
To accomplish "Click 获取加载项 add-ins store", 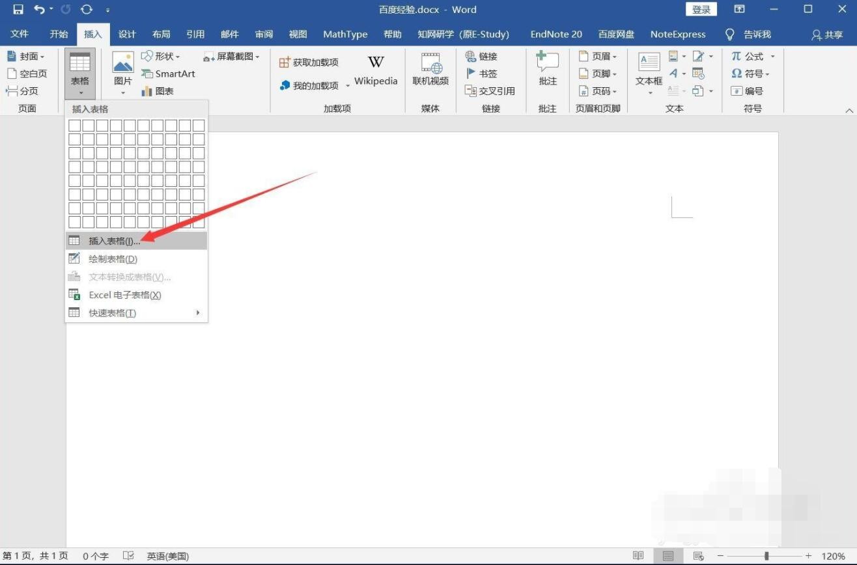I will (309, 62).
